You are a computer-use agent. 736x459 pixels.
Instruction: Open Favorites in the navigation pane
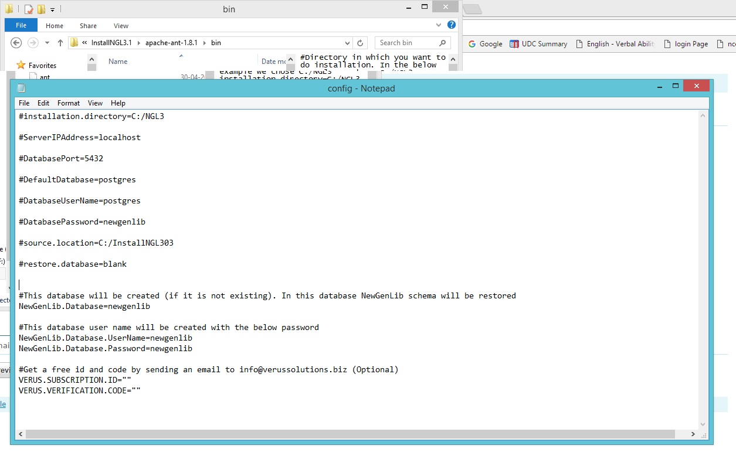[x=42, y=66]
